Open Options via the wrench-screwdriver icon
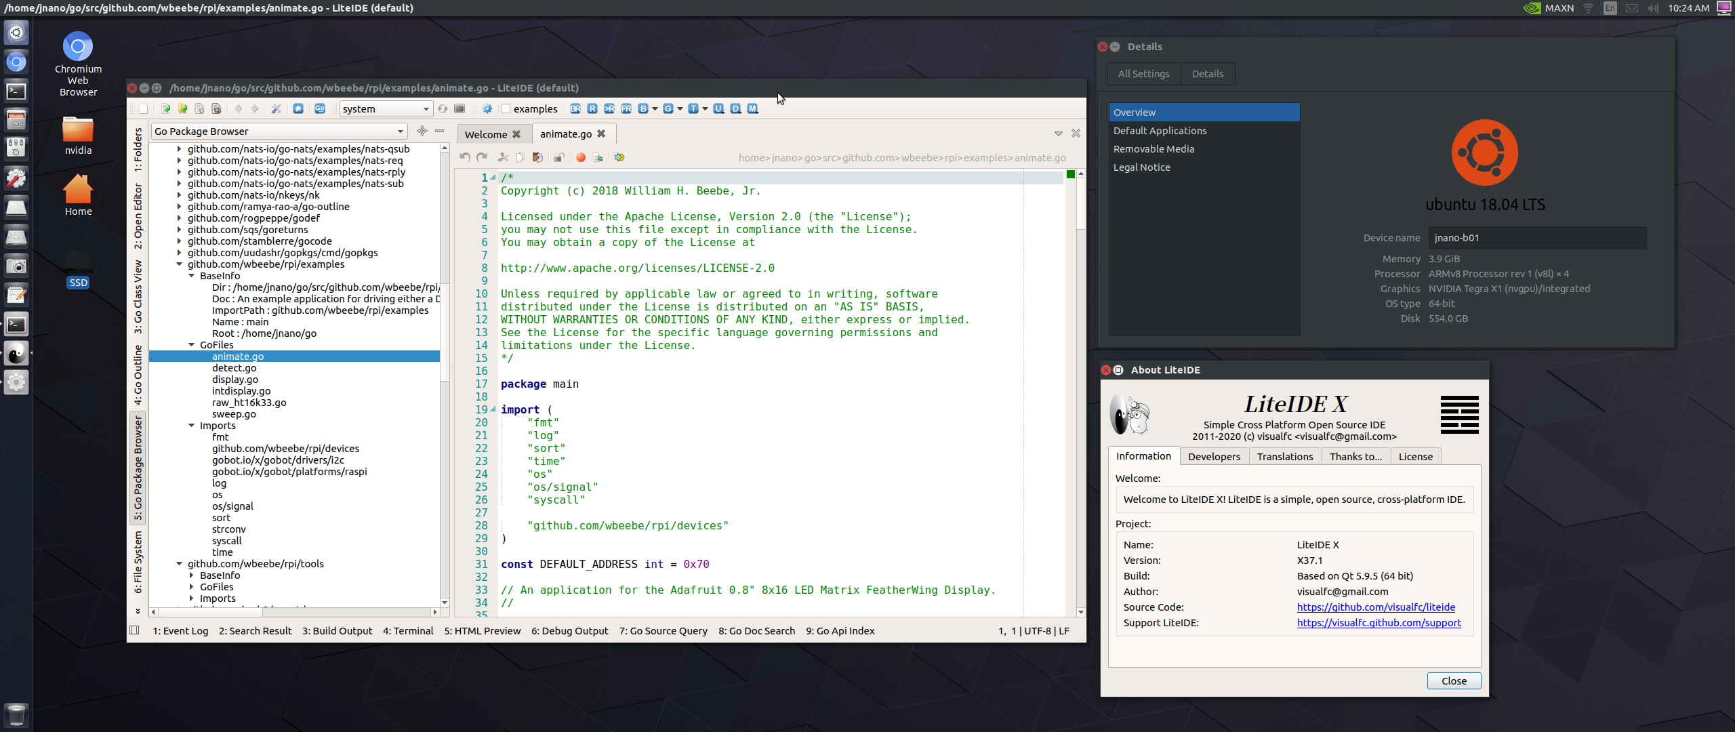This screenshot has width=1735, height=732. (276, 108)
